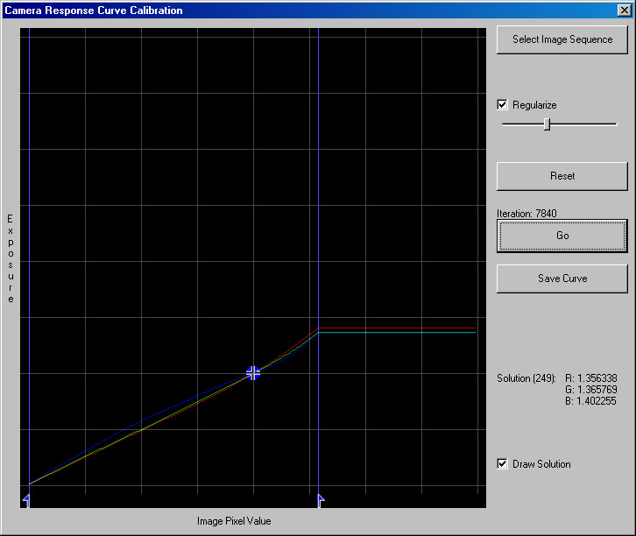Click the right end of the Regularize slider track
Screen dimensions: 636x536
(x=614, y=124)
